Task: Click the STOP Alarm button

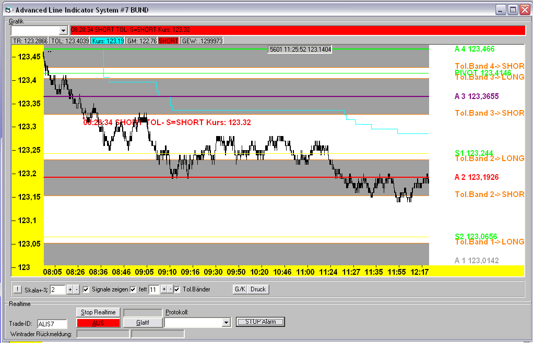Action: pos(260,322)
